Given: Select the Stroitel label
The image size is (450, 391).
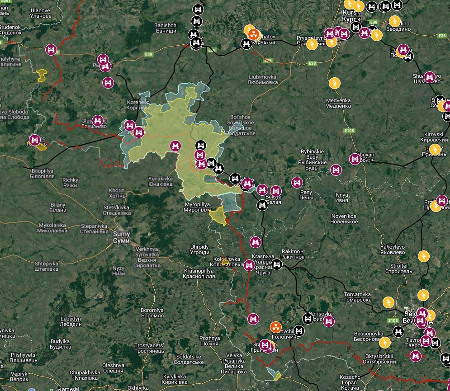Looking at the screenshot, I should pos(398,269).
